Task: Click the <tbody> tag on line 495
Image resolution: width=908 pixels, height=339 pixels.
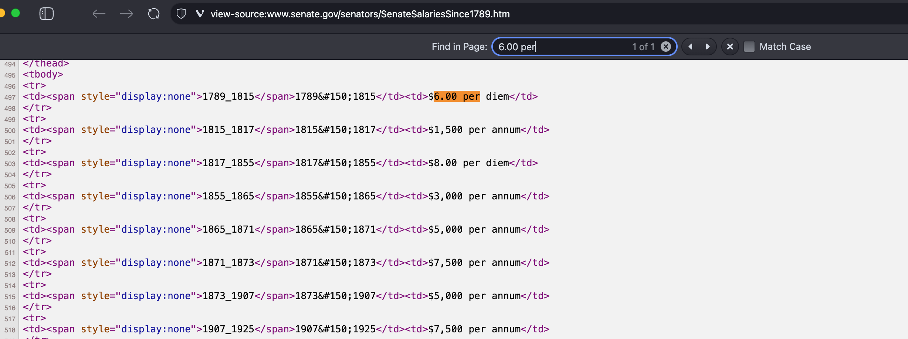Action: click(43, 74)
